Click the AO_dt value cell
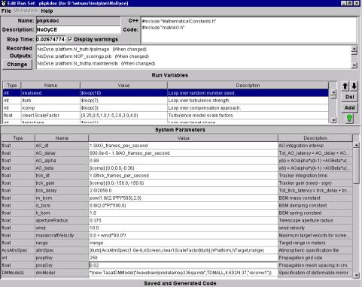The height and width of the screenshot is (287, 362). pyautogui.click(x=184, y=146)
